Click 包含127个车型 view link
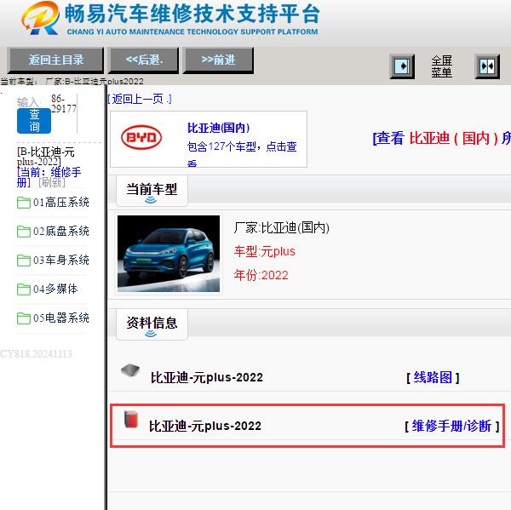This screenshot has width=511, height=510. click(x=242, y=153)
